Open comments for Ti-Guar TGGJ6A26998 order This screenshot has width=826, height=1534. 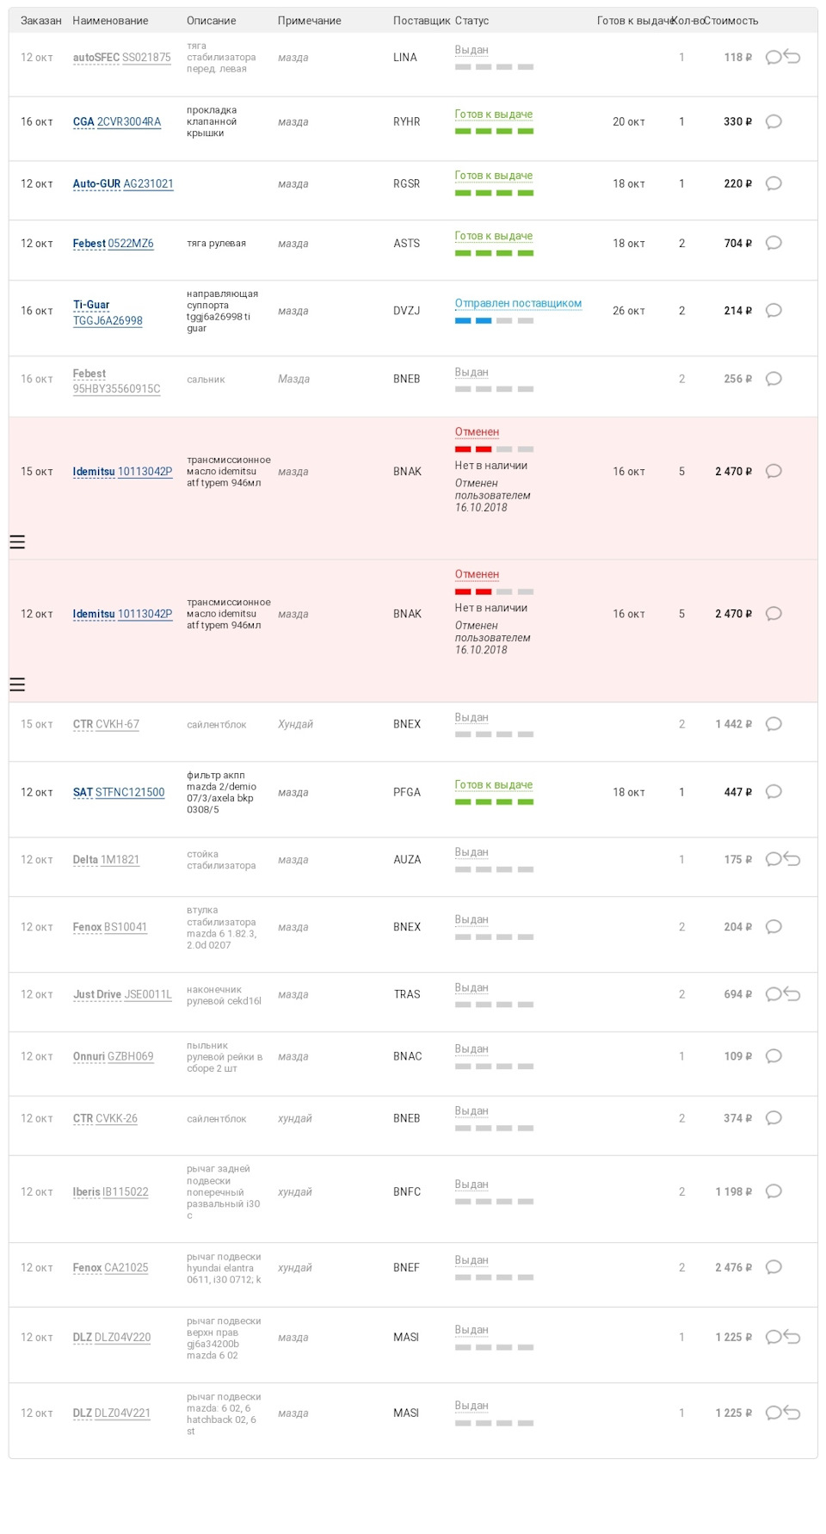click(774, 311)
